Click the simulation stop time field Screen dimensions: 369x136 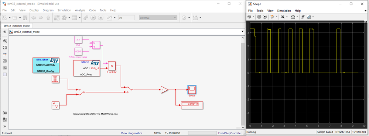[126, 18]
